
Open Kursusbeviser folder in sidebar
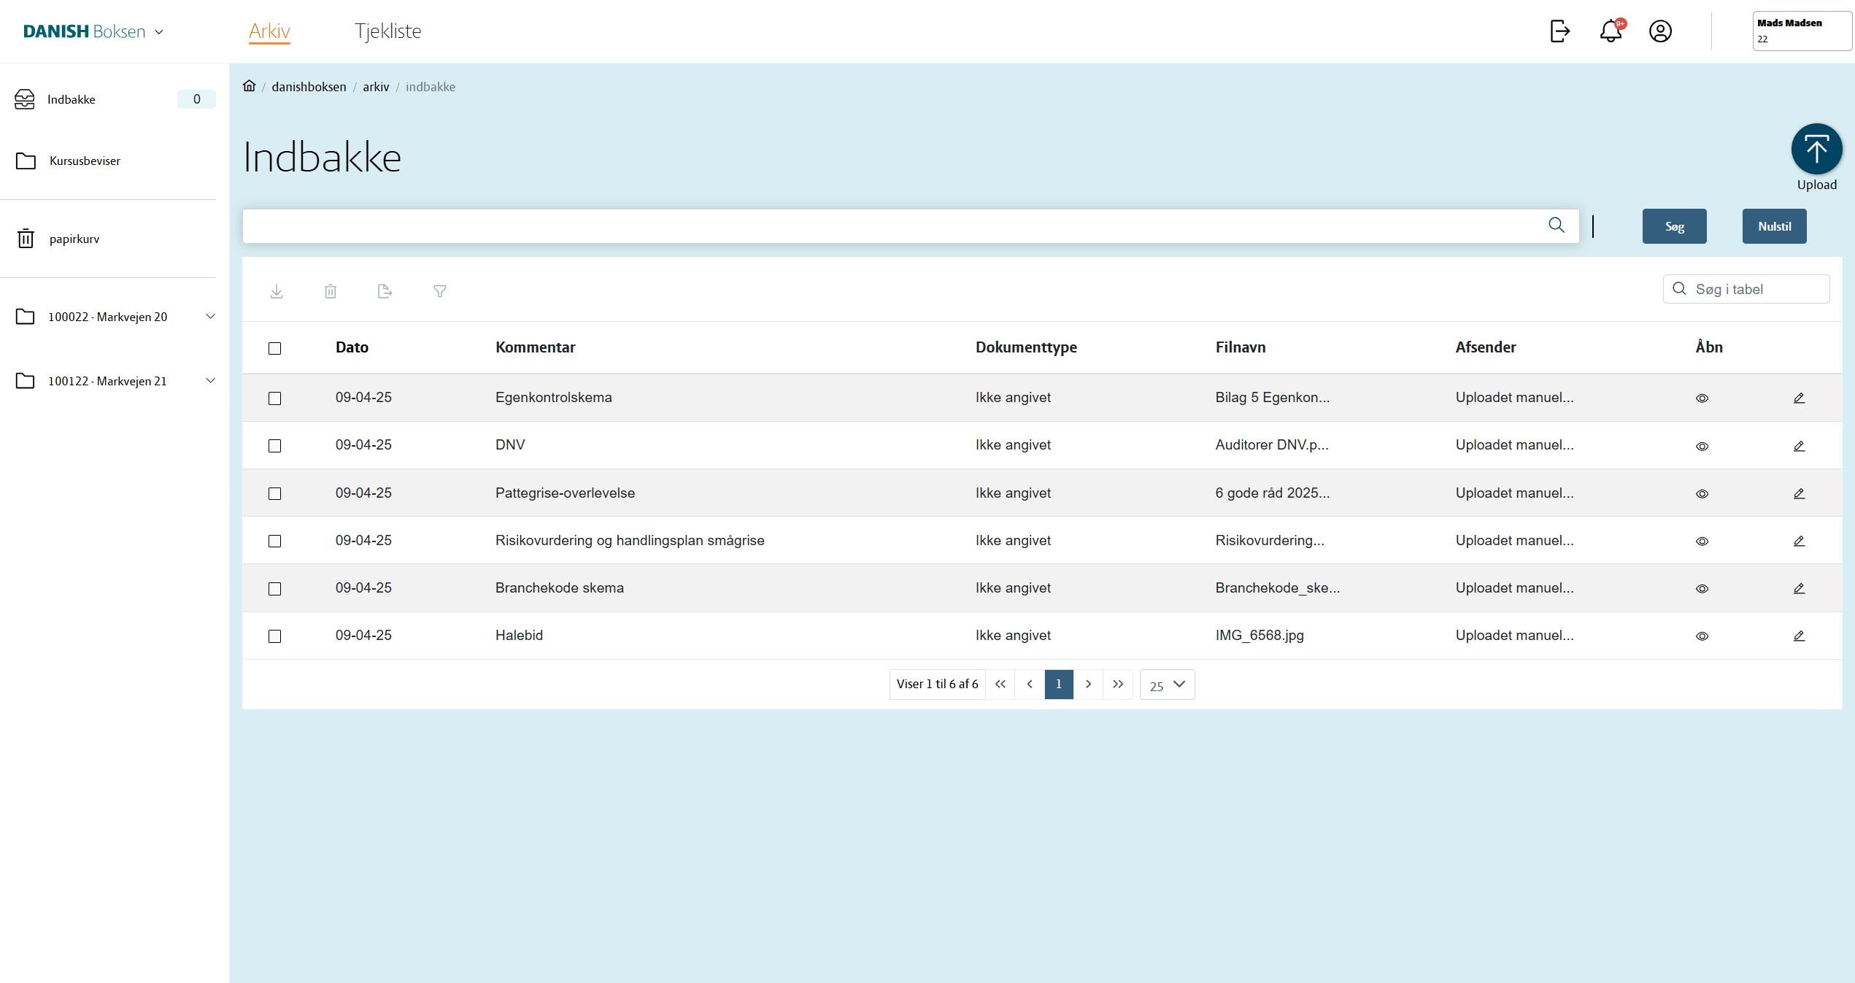click(x=85, y=161)
